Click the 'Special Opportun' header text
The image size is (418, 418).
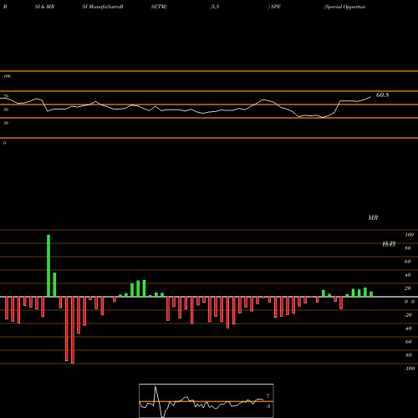click(344, 7)
